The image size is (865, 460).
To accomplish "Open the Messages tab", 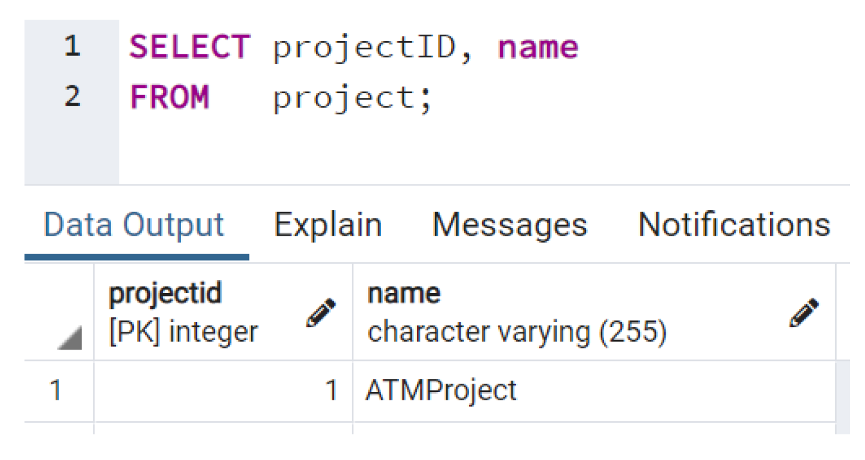I will point(510,226).
